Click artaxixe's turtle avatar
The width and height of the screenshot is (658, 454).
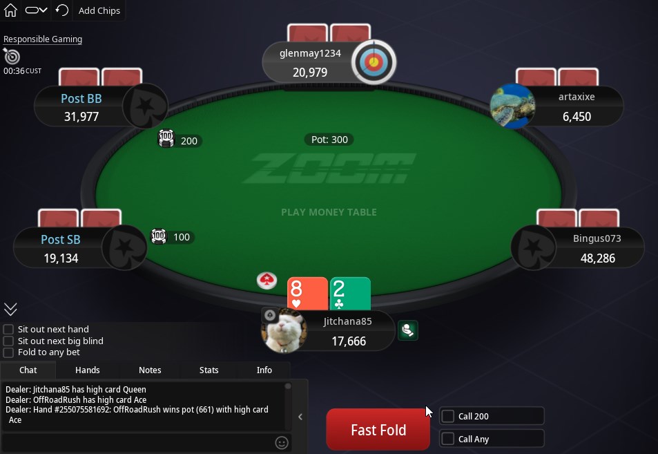pyautogui.click(x=512, y=106)
